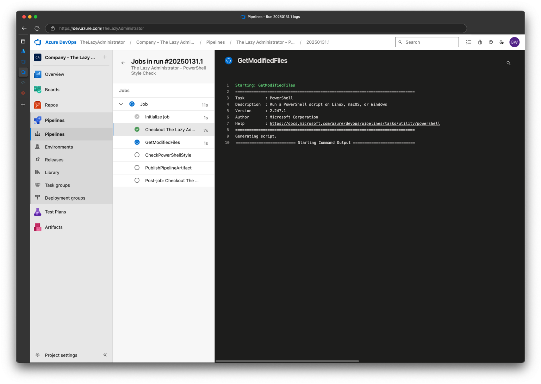Open Boards in the project sidebar

point(71,90)
